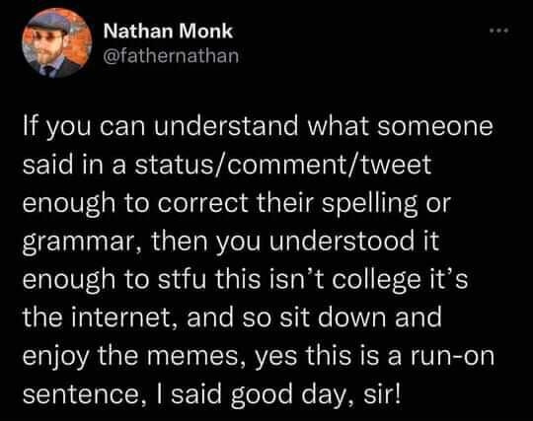Click the word "enjoy" in the tweet
This screenshot has height=421, width=533.
tap(56, 357)
